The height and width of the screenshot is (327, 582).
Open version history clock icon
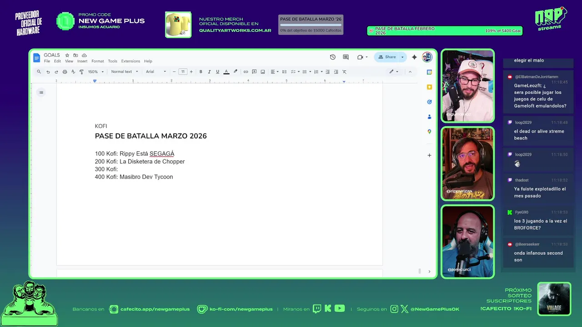(x=333, y=57)
